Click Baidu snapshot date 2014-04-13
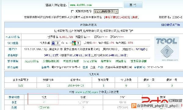The width and height of the screenshot is (183, 110). click(x=76, y=86)
